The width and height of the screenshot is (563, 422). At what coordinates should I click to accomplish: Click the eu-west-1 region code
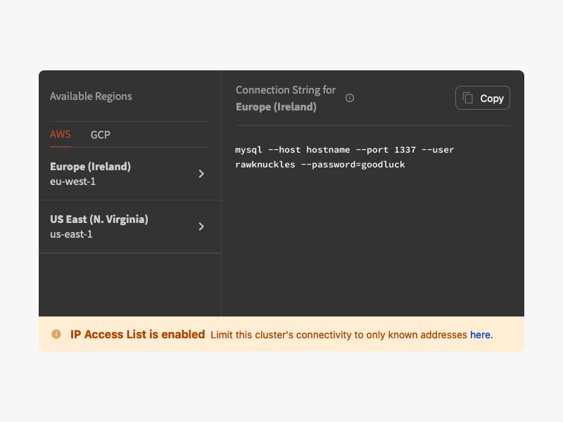(x=72, y=181)
